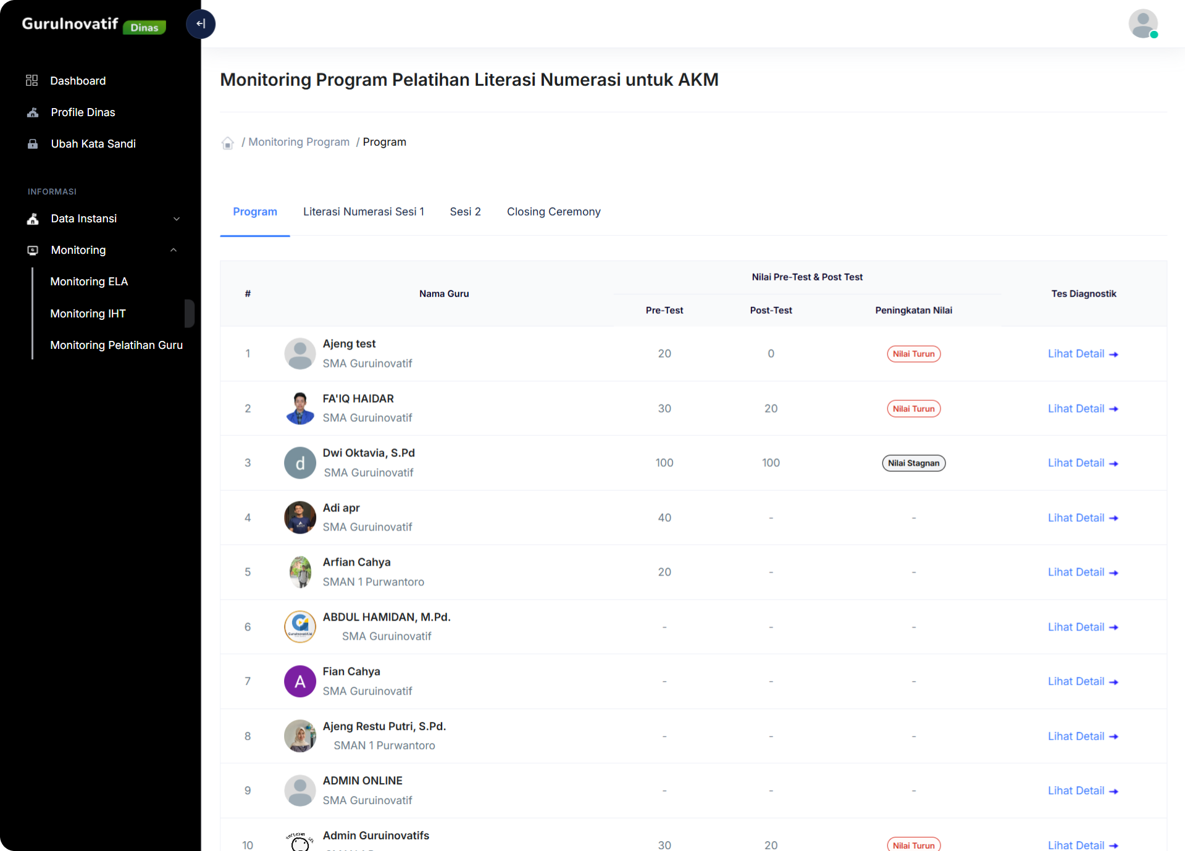
Task: Select the Closing Ceremony tab
Action: coord(553,212)
